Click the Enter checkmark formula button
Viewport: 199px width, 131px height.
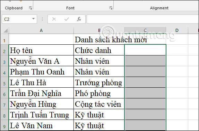click(x=67, y=19)
